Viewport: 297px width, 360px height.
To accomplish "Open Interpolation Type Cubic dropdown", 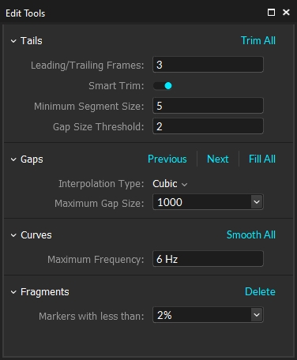I will (170, 184).
